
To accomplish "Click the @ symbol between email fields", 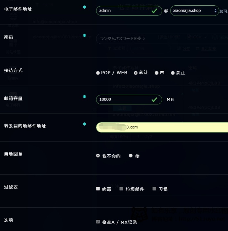I will tap(166, 11).
